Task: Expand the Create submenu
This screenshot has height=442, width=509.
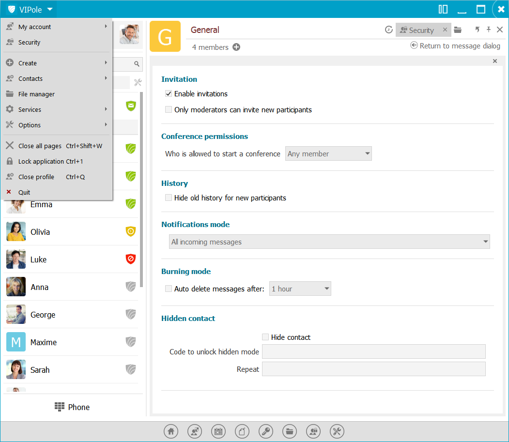Action: coord(57,63)
